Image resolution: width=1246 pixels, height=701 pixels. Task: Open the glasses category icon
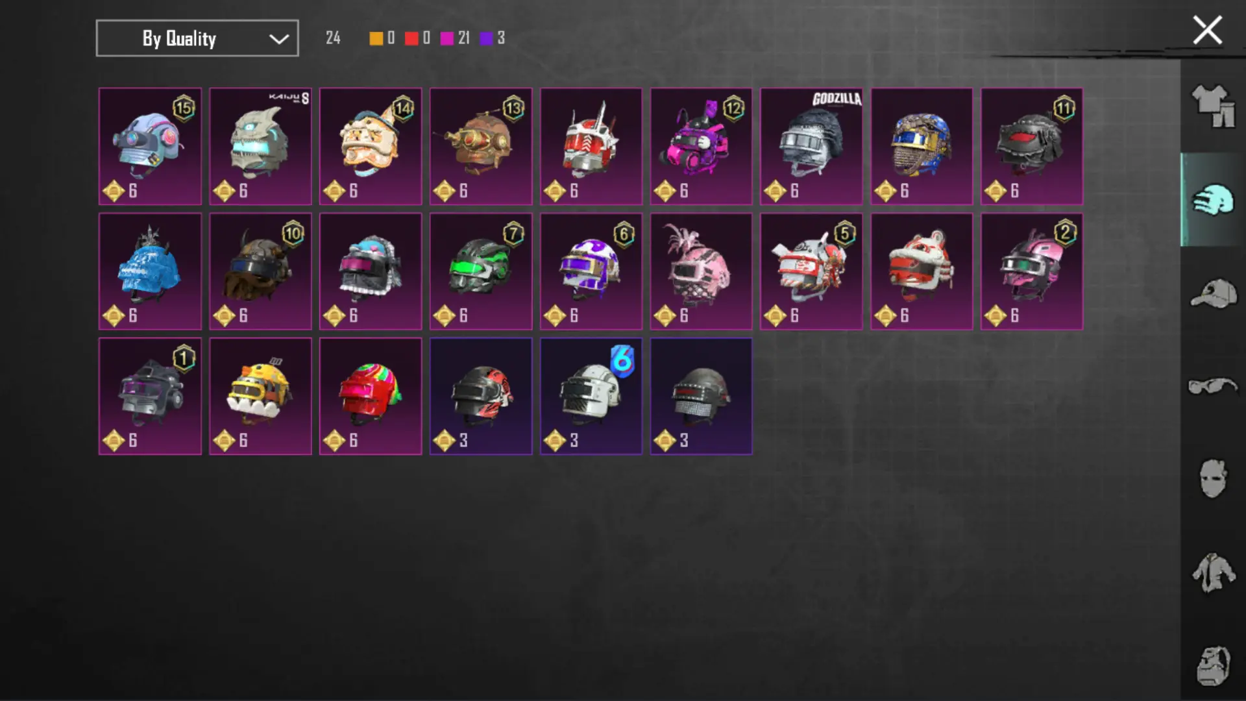click(1213, 386)
